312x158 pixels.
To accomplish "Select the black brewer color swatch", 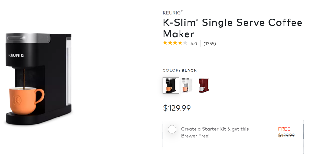I will pos(171,85).
